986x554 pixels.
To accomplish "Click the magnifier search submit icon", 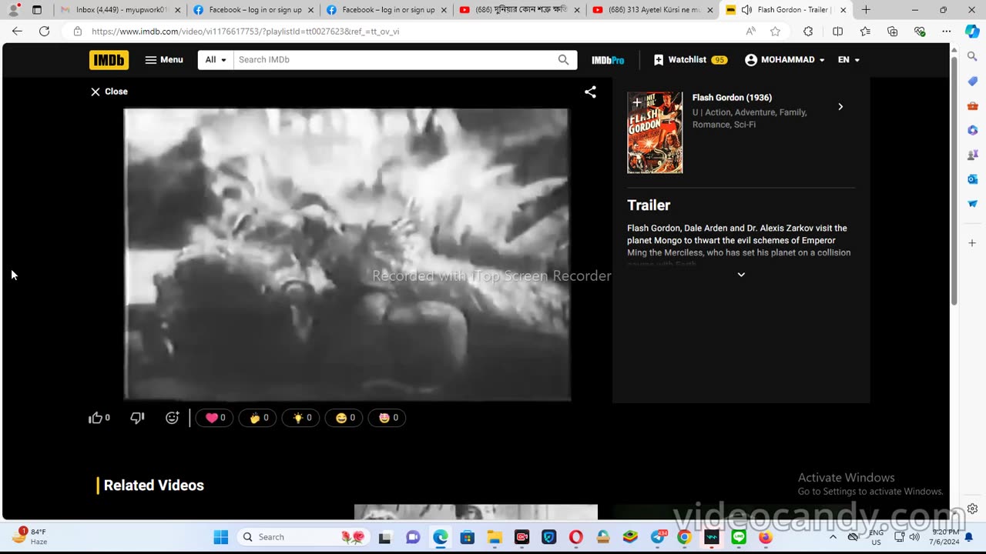I will pos(564,60).
